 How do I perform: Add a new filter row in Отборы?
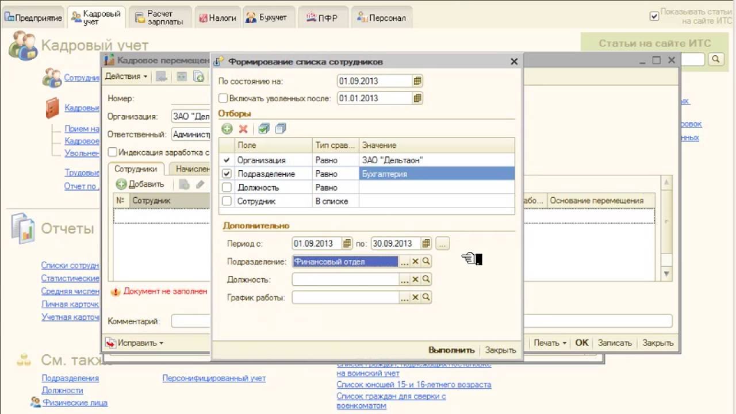tap(227, 129)
